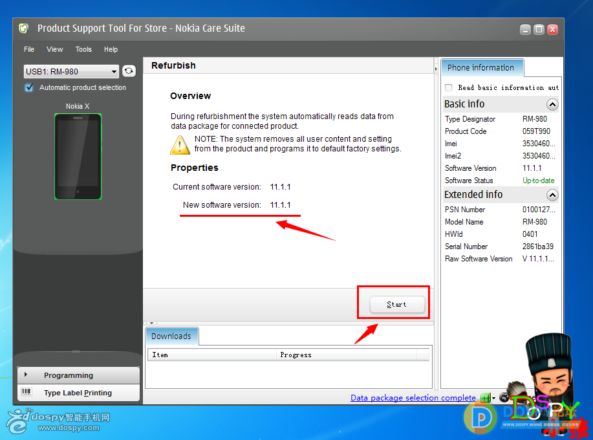Open the Programming section
The width and height of the screenshot is (593, 440).
pyautogui.click(x=78, y=375)
